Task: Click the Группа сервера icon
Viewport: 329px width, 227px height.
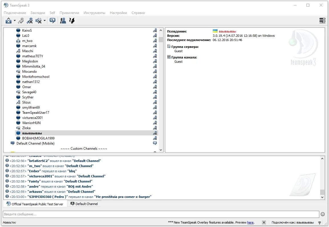Action: click(169, 46)
